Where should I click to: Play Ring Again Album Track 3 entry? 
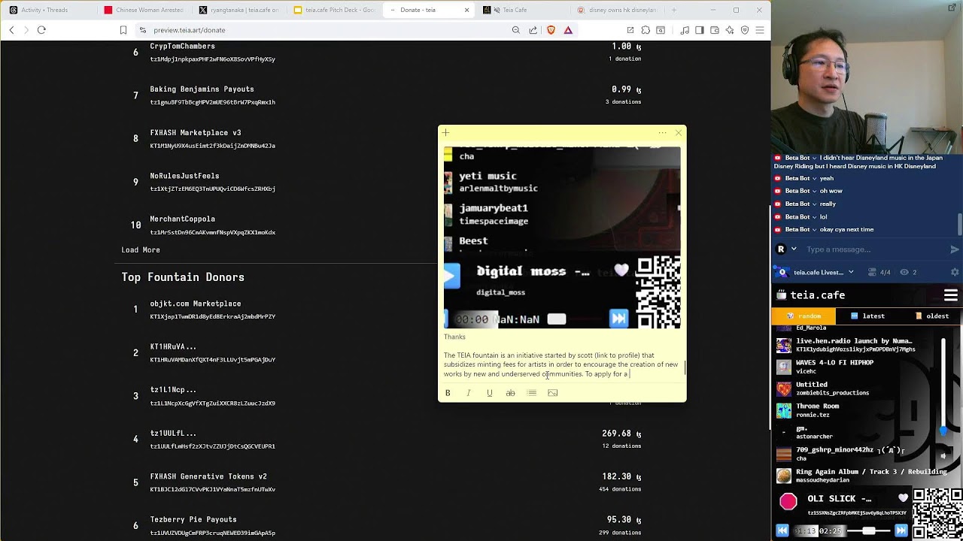pos(861,476)
